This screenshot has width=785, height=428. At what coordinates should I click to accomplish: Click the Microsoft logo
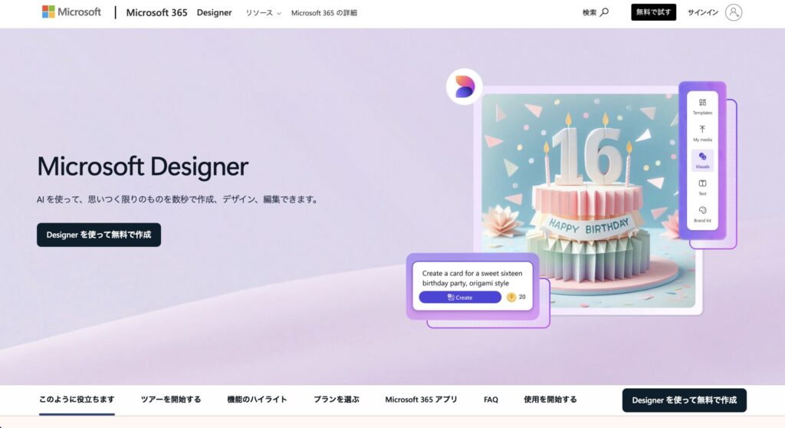[x=71, y=12]
